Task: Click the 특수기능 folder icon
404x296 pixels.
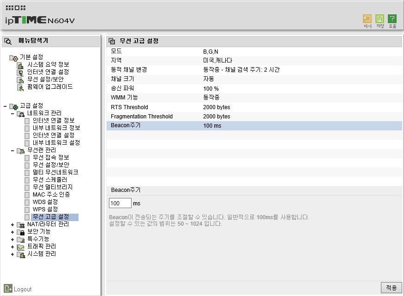Action: tap(21, 240)
